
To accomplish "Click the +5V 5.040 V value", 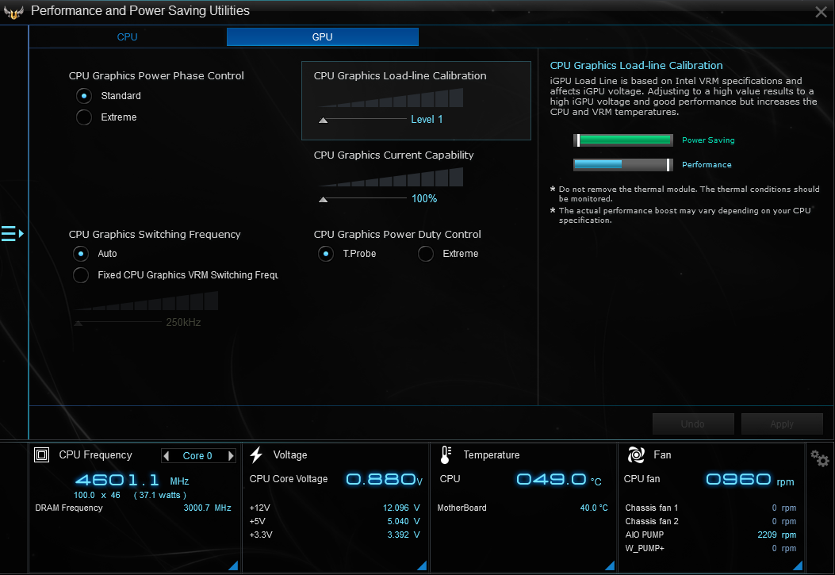I will tap(404, 521).
